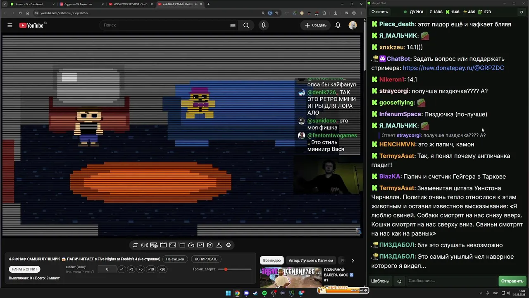
Task: Open the on-screen keyboard icon in search box
Action: tap(233, 25)
